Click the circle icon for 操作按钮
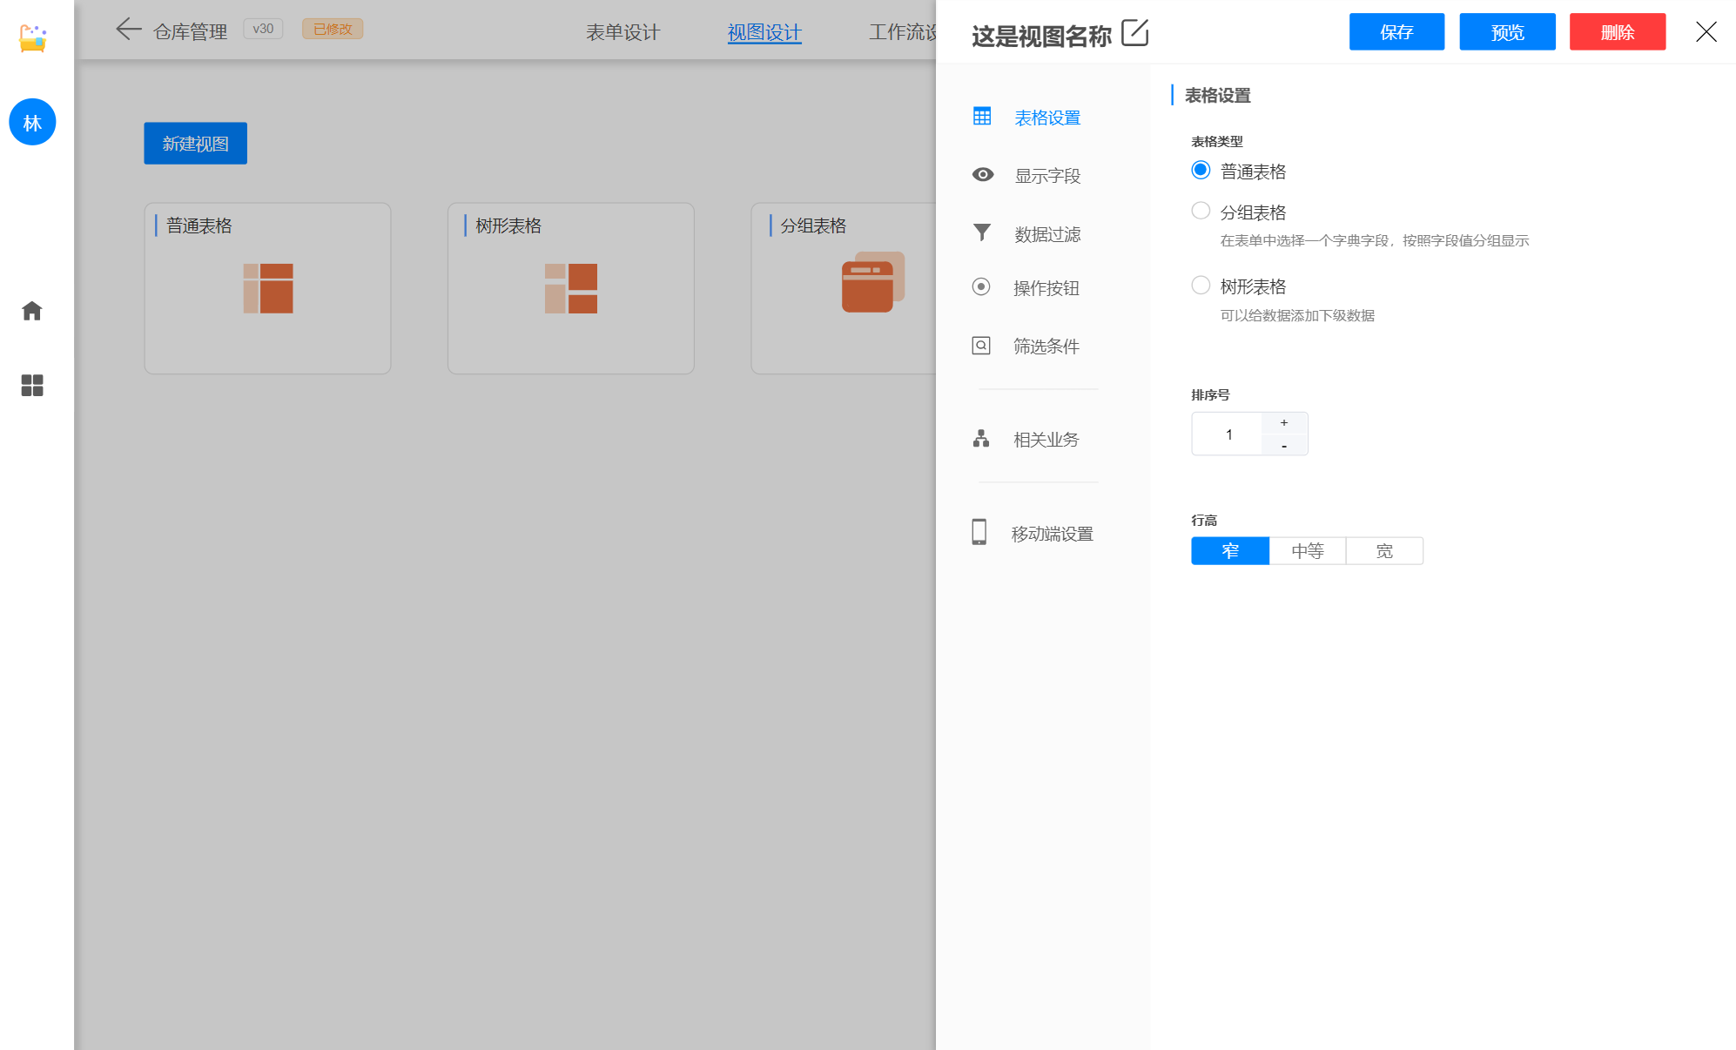Viewport: 1736px width, 1050px height. pyautogui.click(x=981, y=286)
